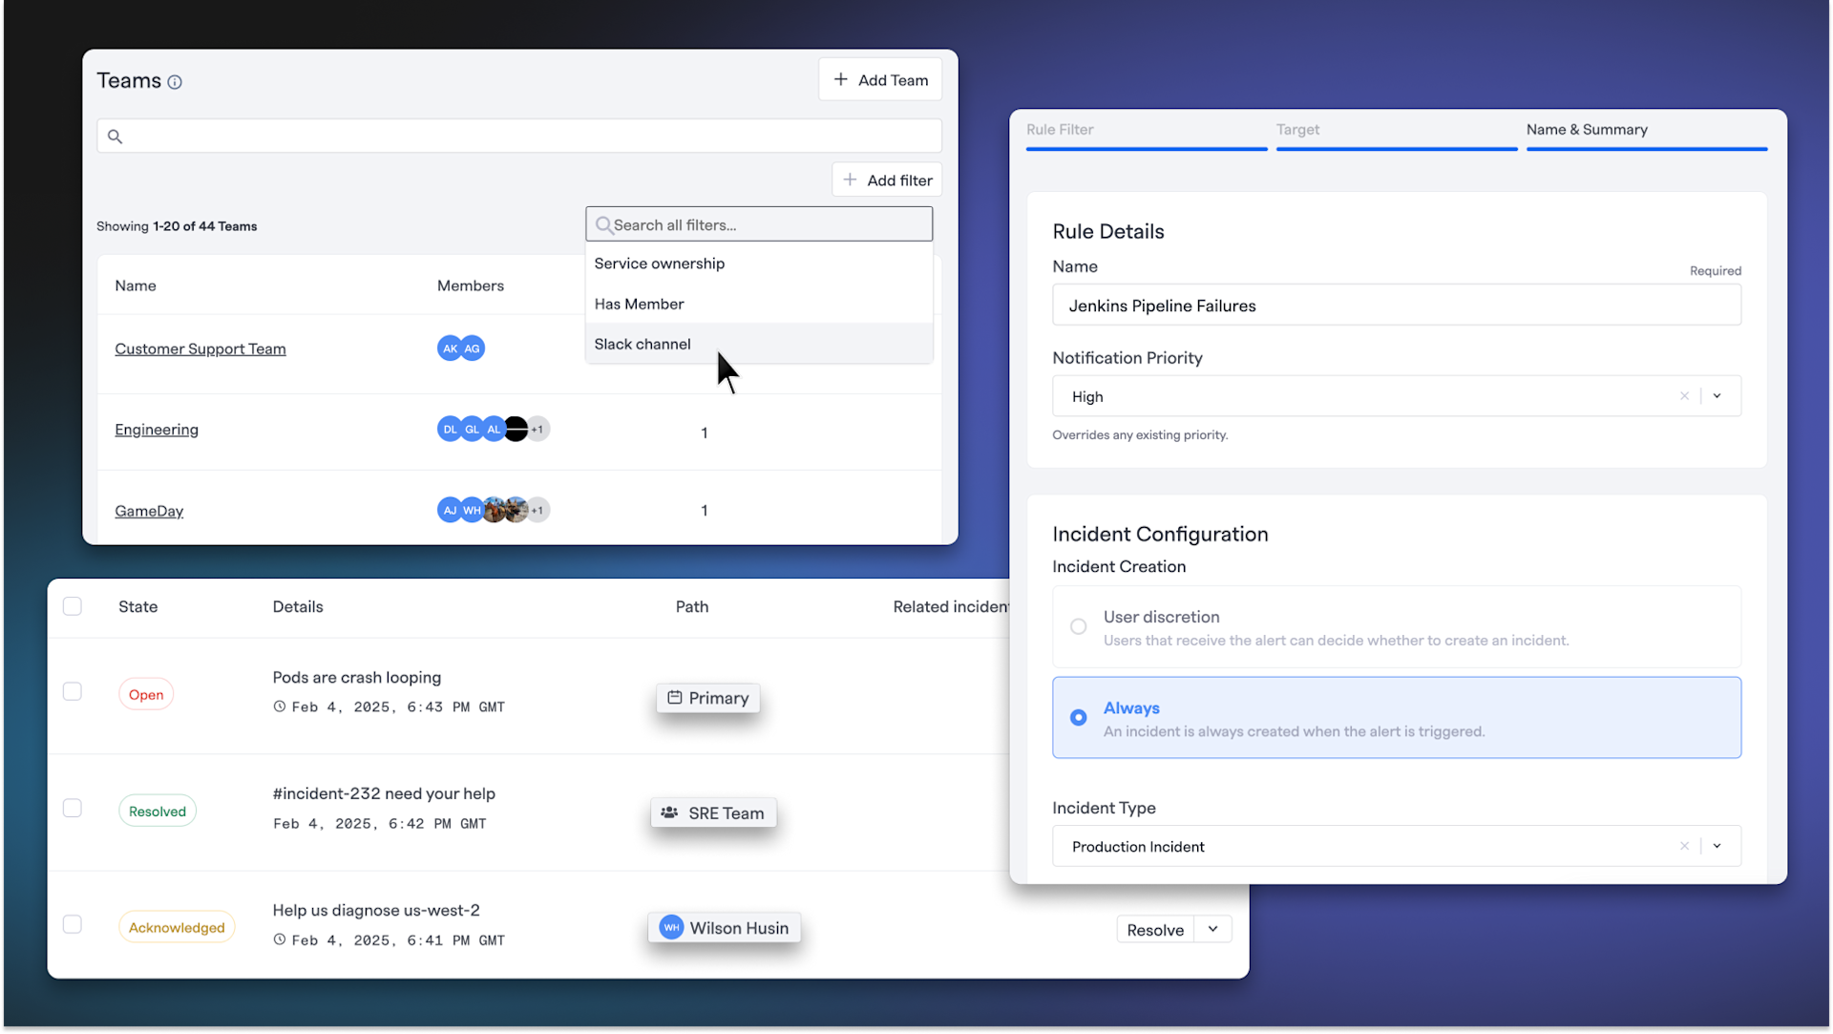Select the User discretion radio option
This screenshot has width=1833, height=1034.
pyautogui.click(x=1078, y=627)
